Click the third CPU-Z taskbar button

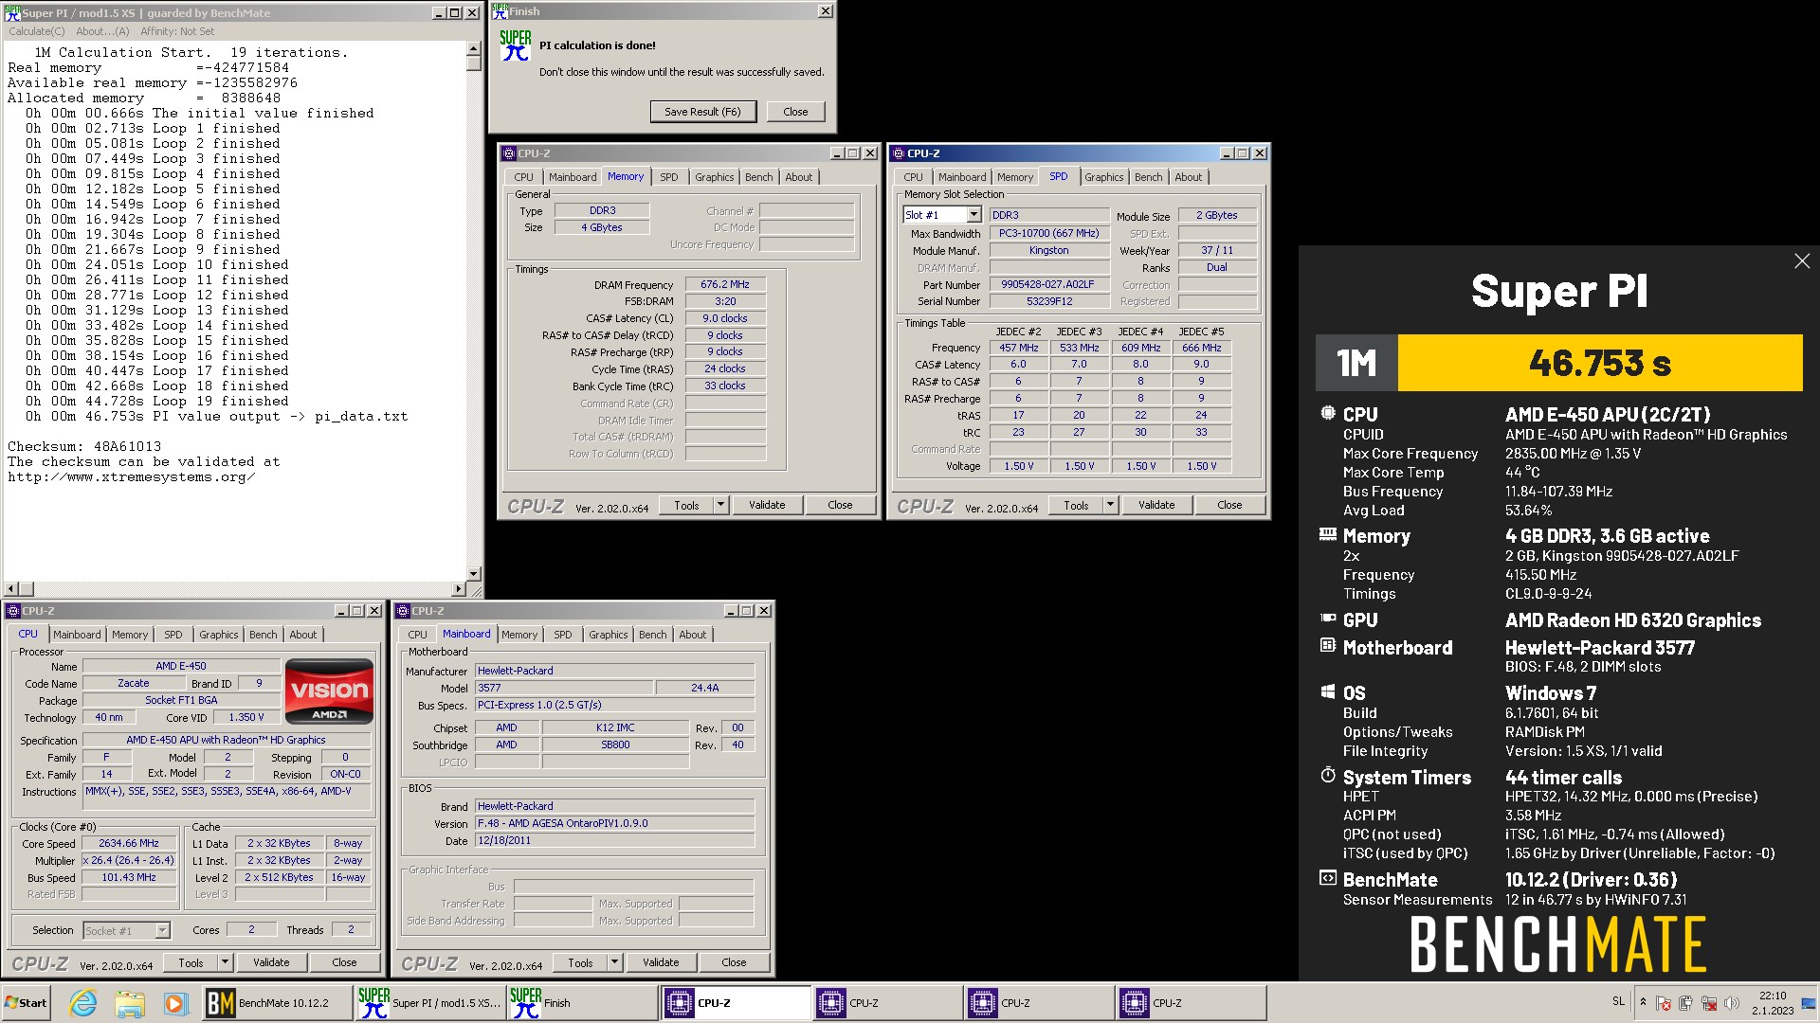click(x=1038, y=1002)
